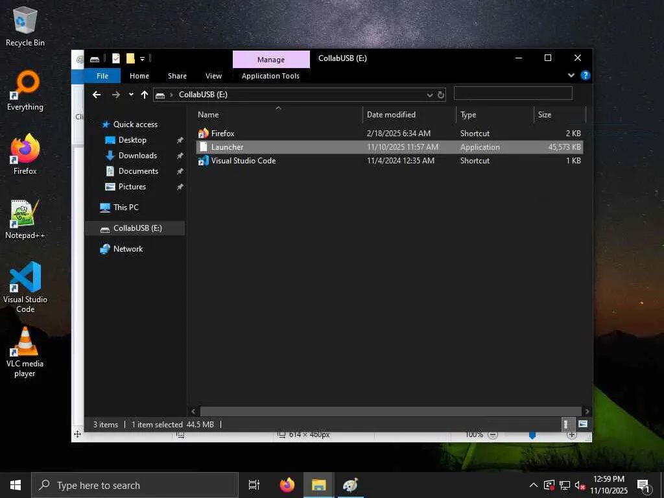Viewport: 664px width, 498px height.
Task: Select the Firefox shortcut file
Action: pyautogui.click(x=389, y=134)
